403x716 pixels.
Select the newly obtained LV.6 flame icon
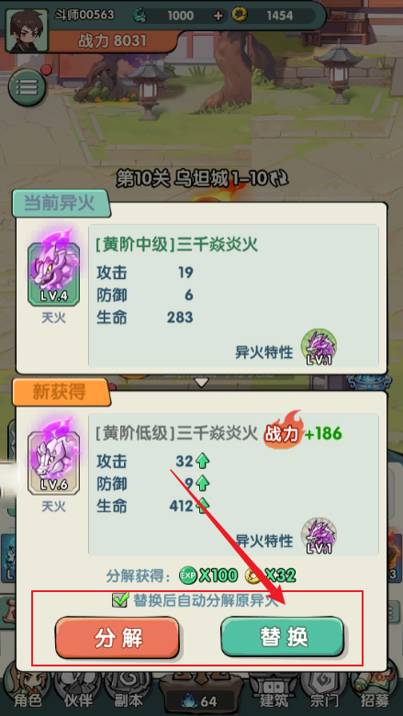[x=53, y=457]
